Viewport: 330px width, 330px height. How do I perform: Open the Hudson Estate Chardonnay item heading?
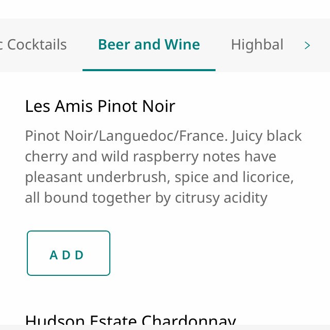click(130, 321)
